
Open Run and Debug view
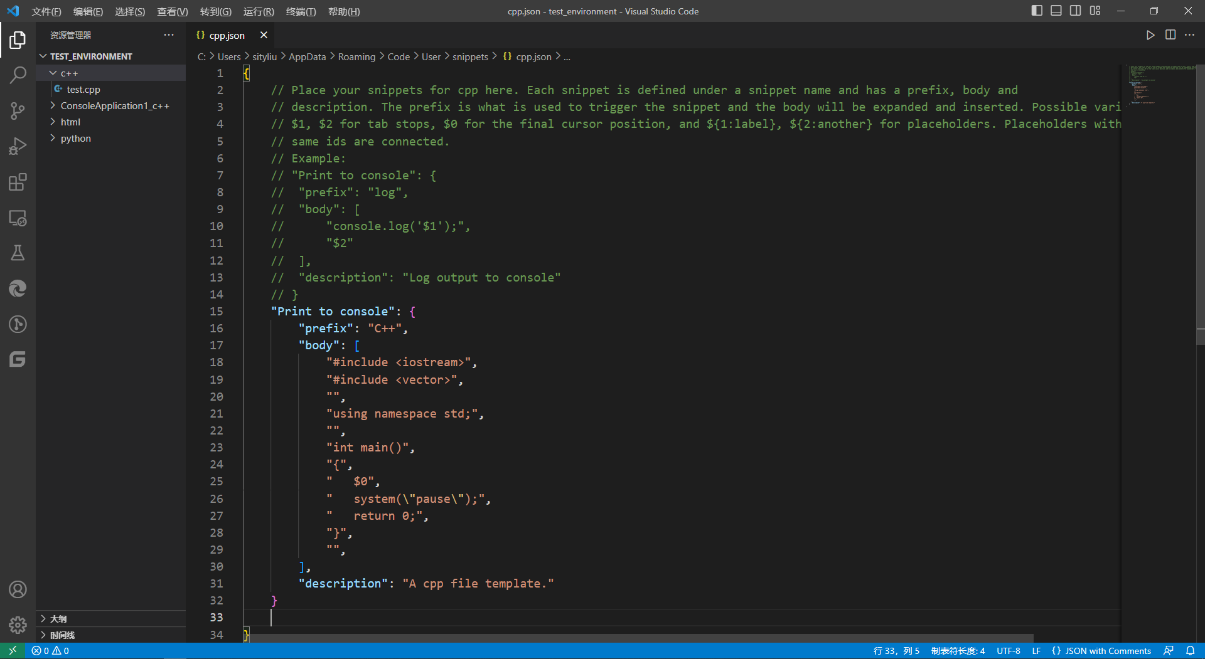tap(18, 147)
